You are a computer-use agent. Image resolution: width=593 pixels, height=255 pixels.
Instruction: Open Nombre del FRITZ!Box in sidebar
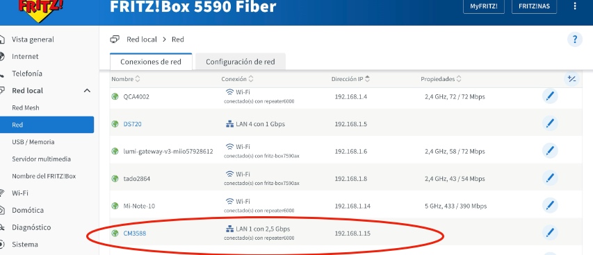click(44, 176)
